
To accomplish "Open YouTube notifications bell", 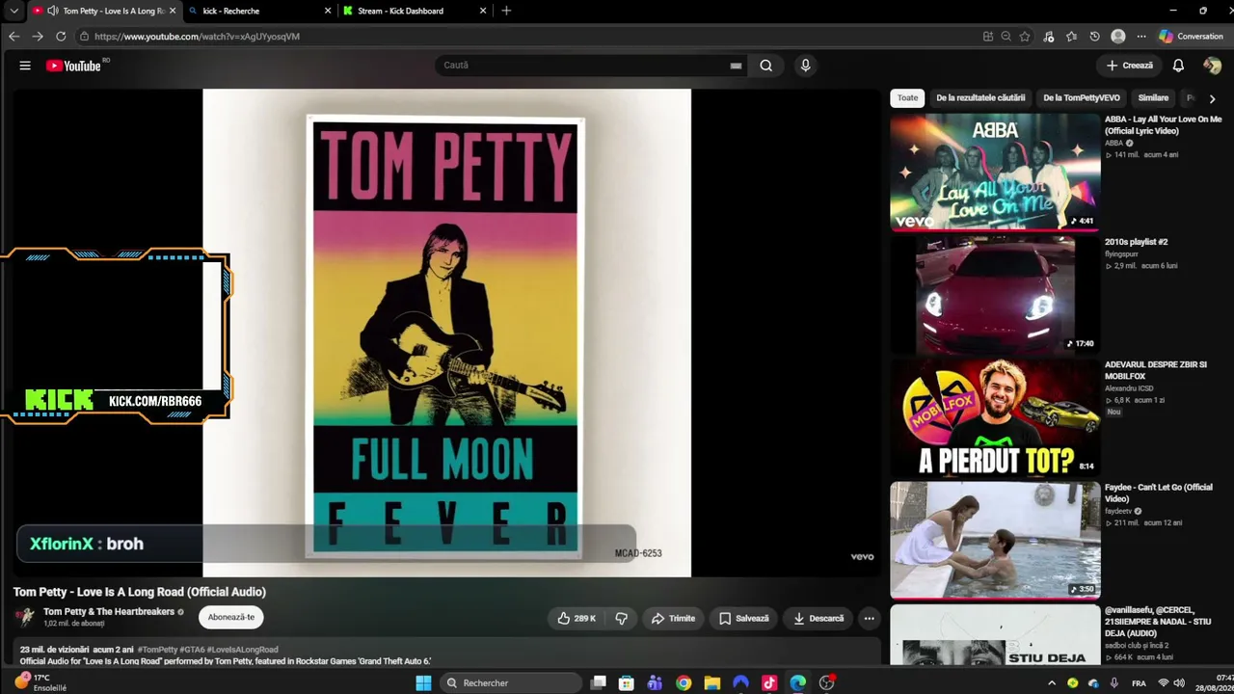I will (1178, 66).
